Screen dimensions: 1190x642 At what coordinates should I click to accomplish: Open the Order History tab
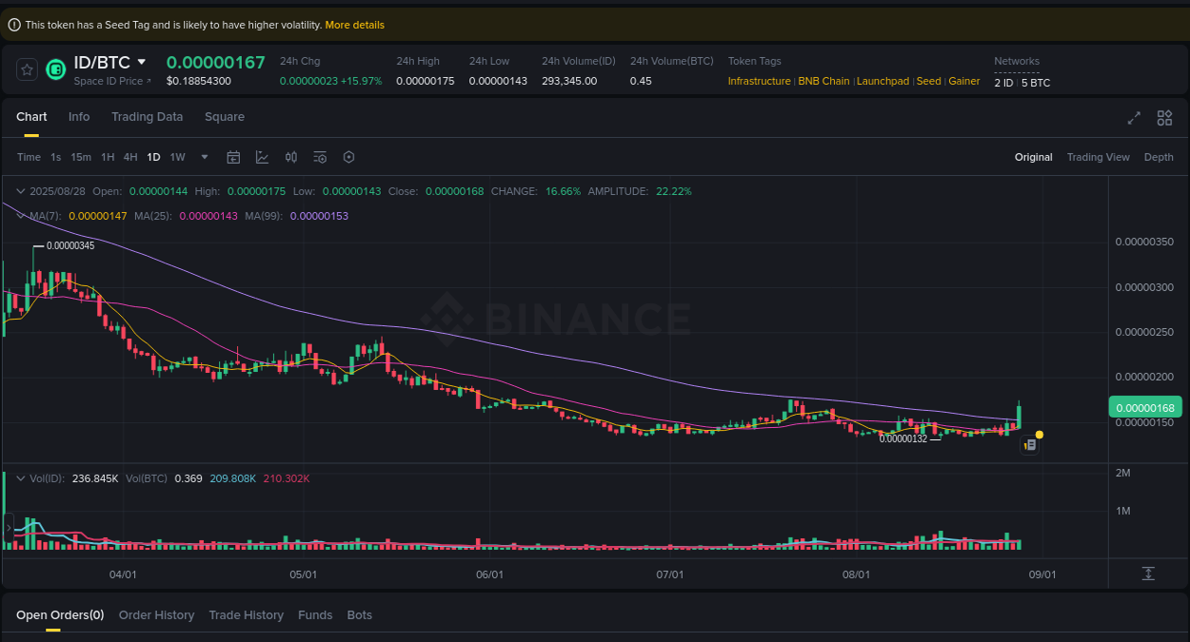click(156, 614)
